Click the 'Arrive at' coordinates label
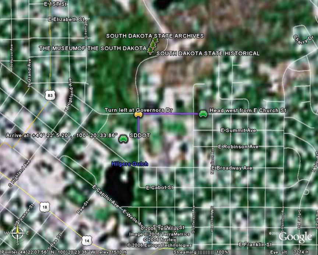Viewport: 318px width, 255px height. click(x=62, y=135)
